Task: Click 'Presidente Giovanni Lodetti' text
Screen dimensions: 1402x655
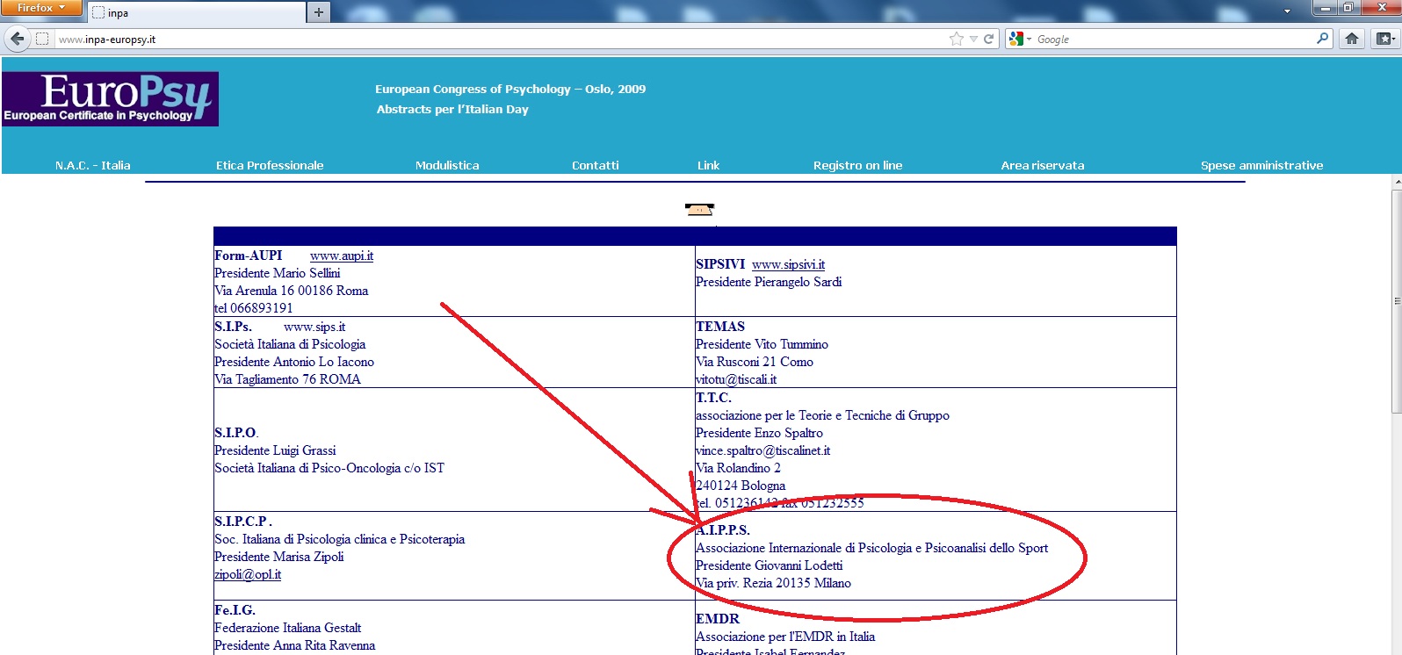Action: coord(769,565)
